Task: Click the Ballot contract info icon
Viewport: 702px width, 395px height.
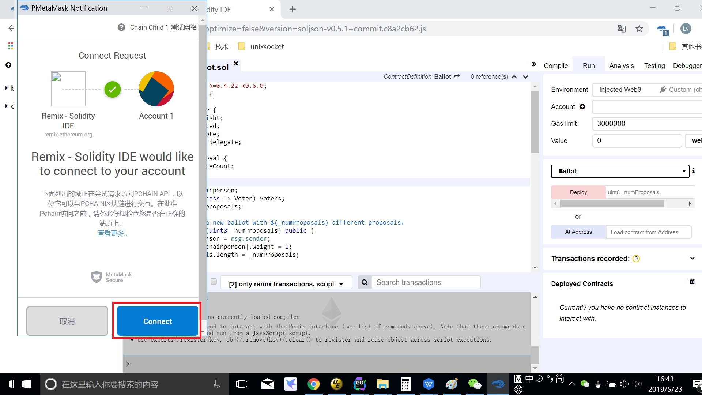Action: [x=694, y=171]
